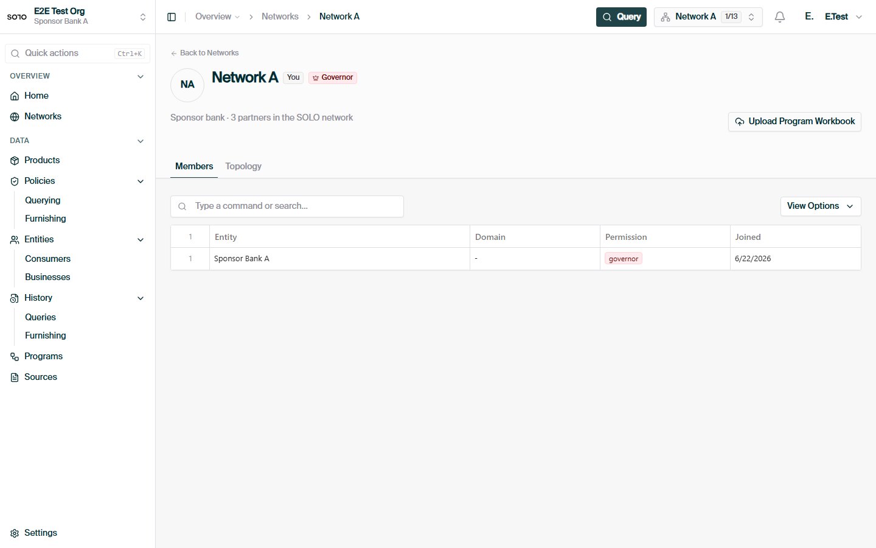876x548 pixels.
Task: Open Querying under Policies
Action: [x=43, y=200]
